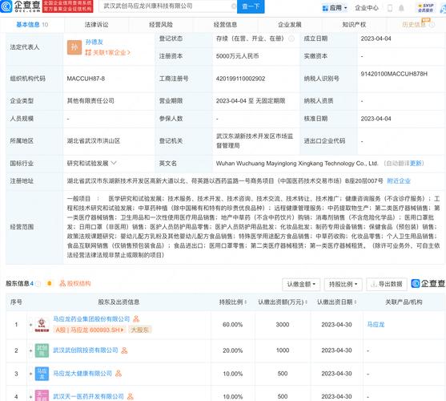This screenshot has height=401, width=446.
Task: Sort by the 持股比例 column header
Action: [233, 302]
